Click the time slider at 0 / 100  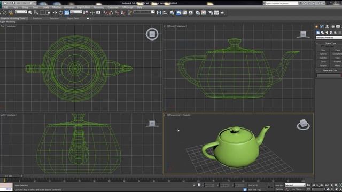tap(10, 175)
